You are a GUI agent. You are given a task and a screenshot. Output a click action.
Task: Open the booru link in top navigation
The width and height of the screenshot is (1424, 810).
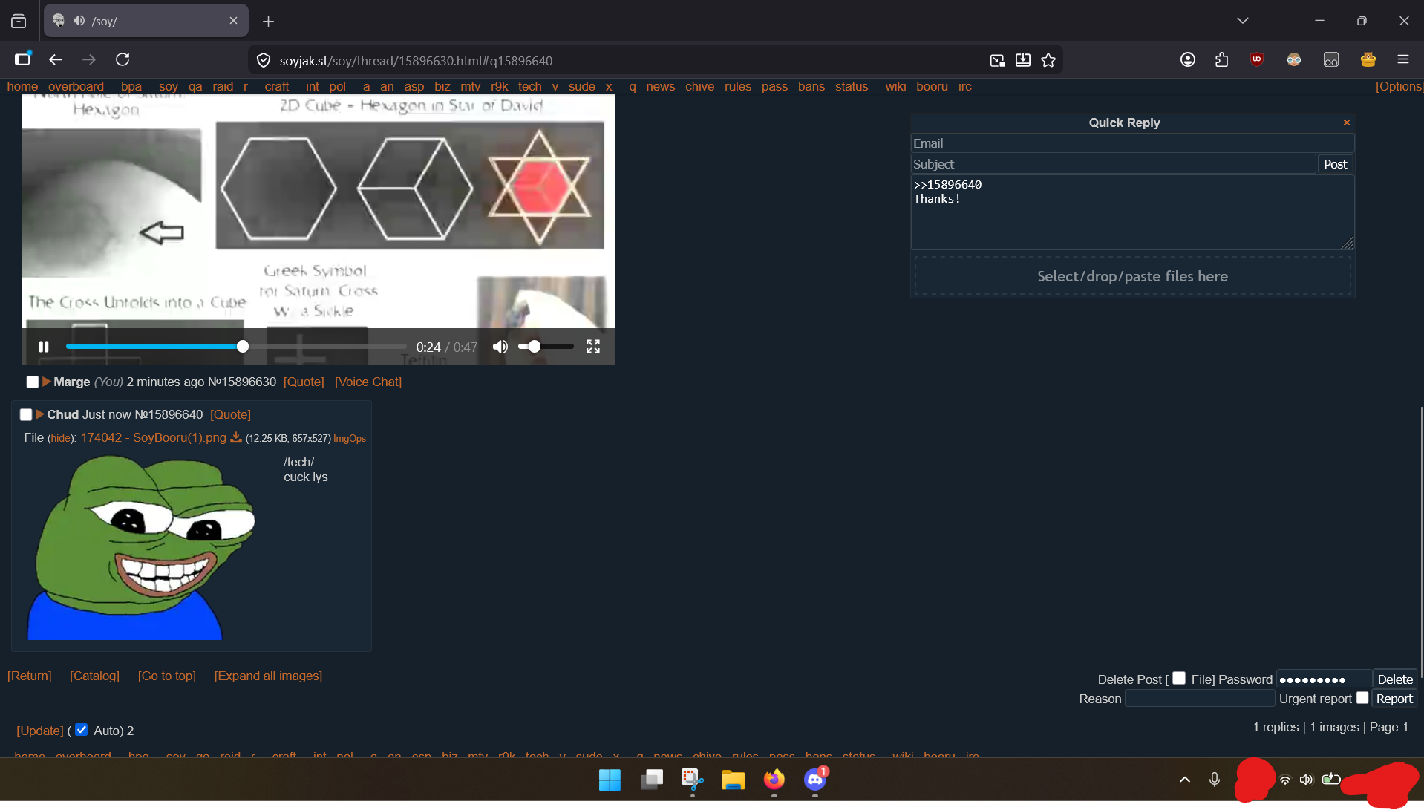[932, 86]
